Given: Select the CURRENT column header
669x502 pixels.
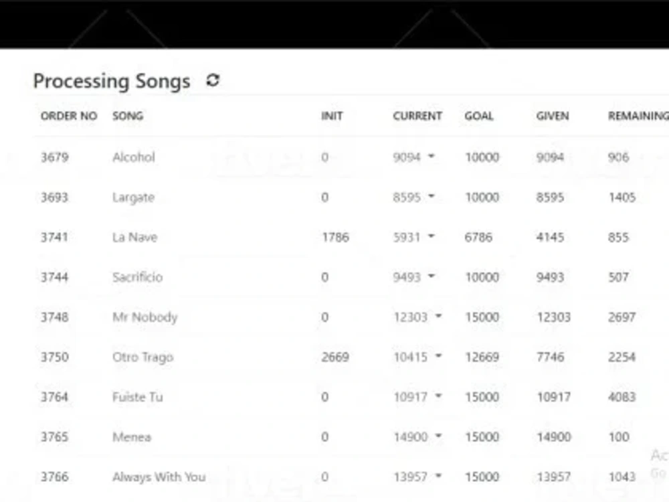Looking at the screenshot, I should (x=417, y=116).
